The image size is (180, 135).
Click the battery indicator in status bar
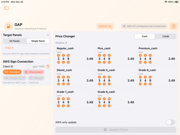[177, 2]
